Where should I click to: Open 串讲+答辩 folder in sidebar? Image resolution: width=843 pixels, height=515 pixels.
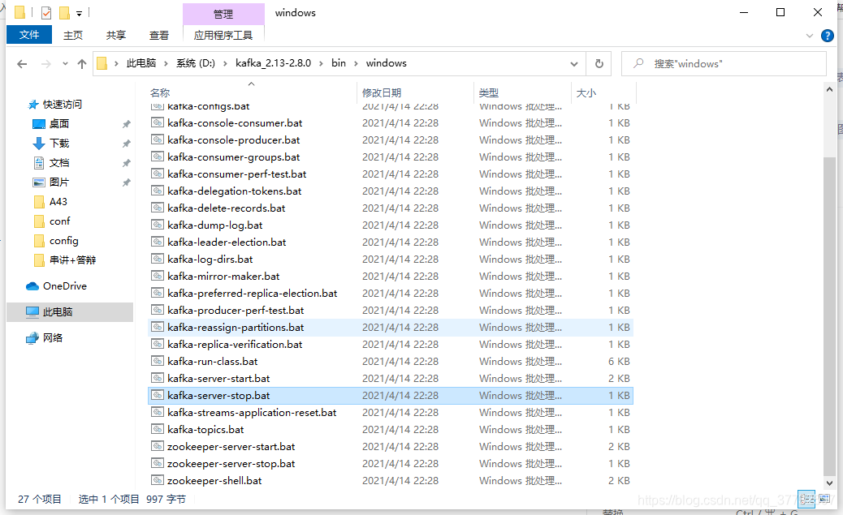(x=72, y=260)
